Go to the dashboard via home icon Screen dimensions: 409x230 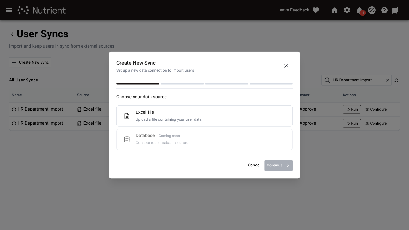[x=334, y=10]
